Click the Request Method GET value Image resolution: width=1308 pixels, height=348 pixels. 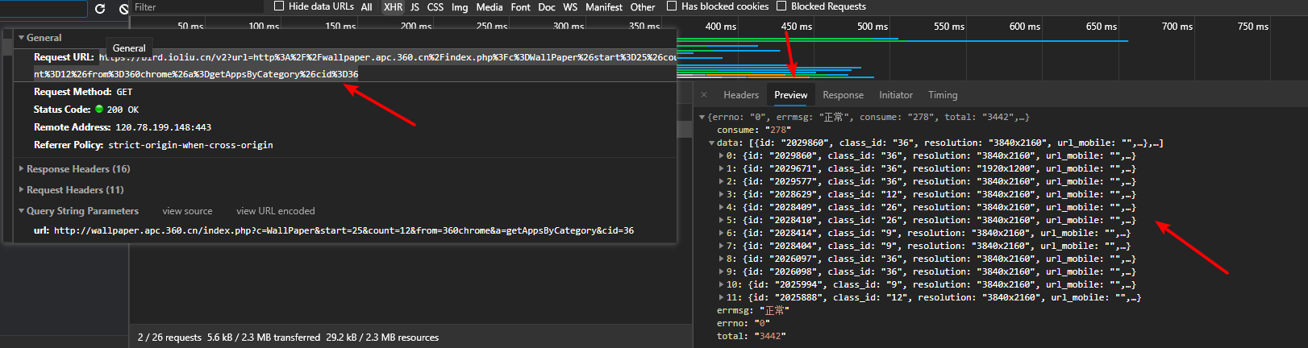[x=124, y=93]
